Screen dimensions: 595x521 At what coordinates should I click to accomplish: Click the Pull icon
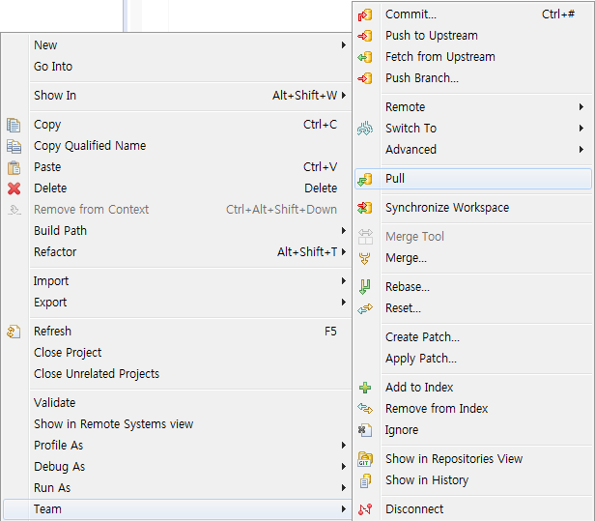tap(365, 179)
